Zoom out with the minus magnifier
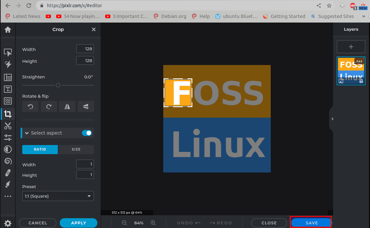The width and height of the screenshot is (370, 228). point(124,223)
